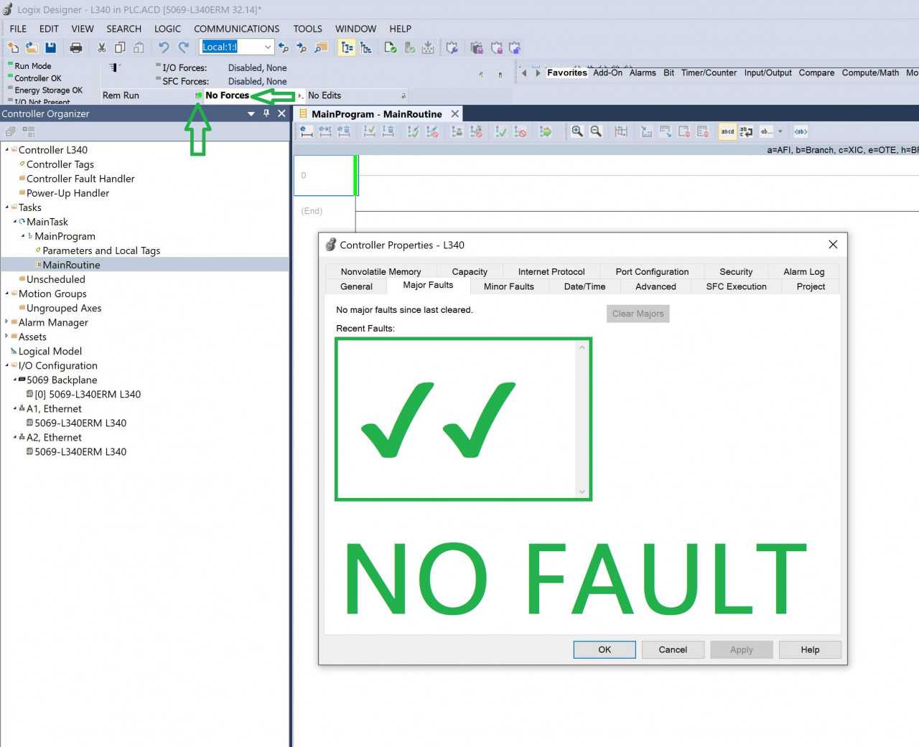Select Controller Tags in the organizer
The image size is (919, 747).
60,164
